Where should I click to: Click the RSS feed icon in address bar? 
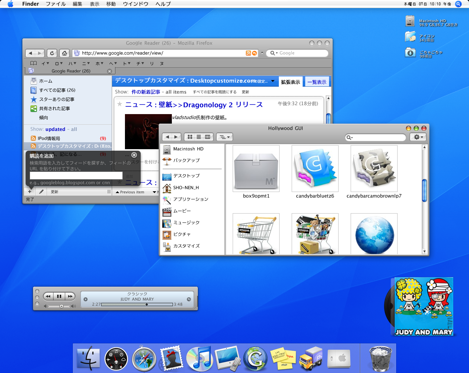(248, 53)
